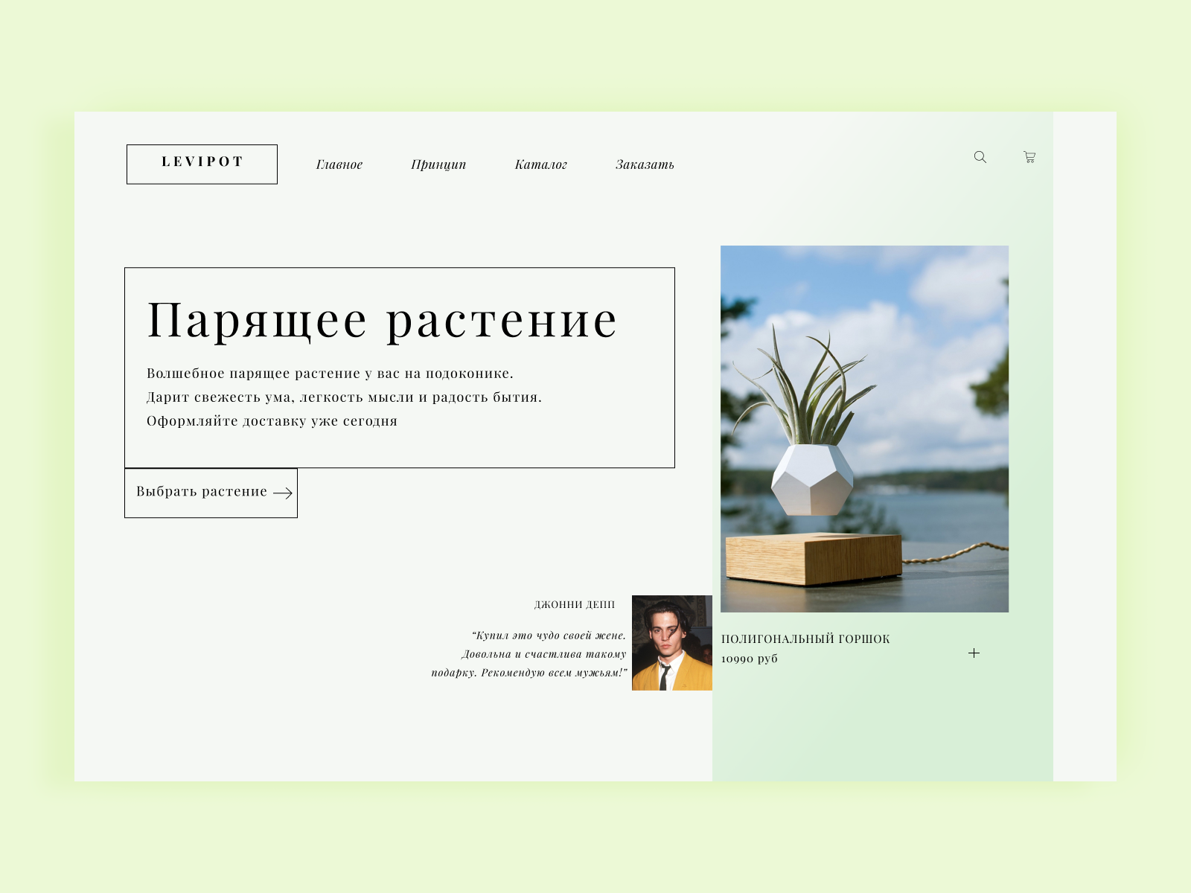Click the plus icon beside Полигональный горшок

974,653
